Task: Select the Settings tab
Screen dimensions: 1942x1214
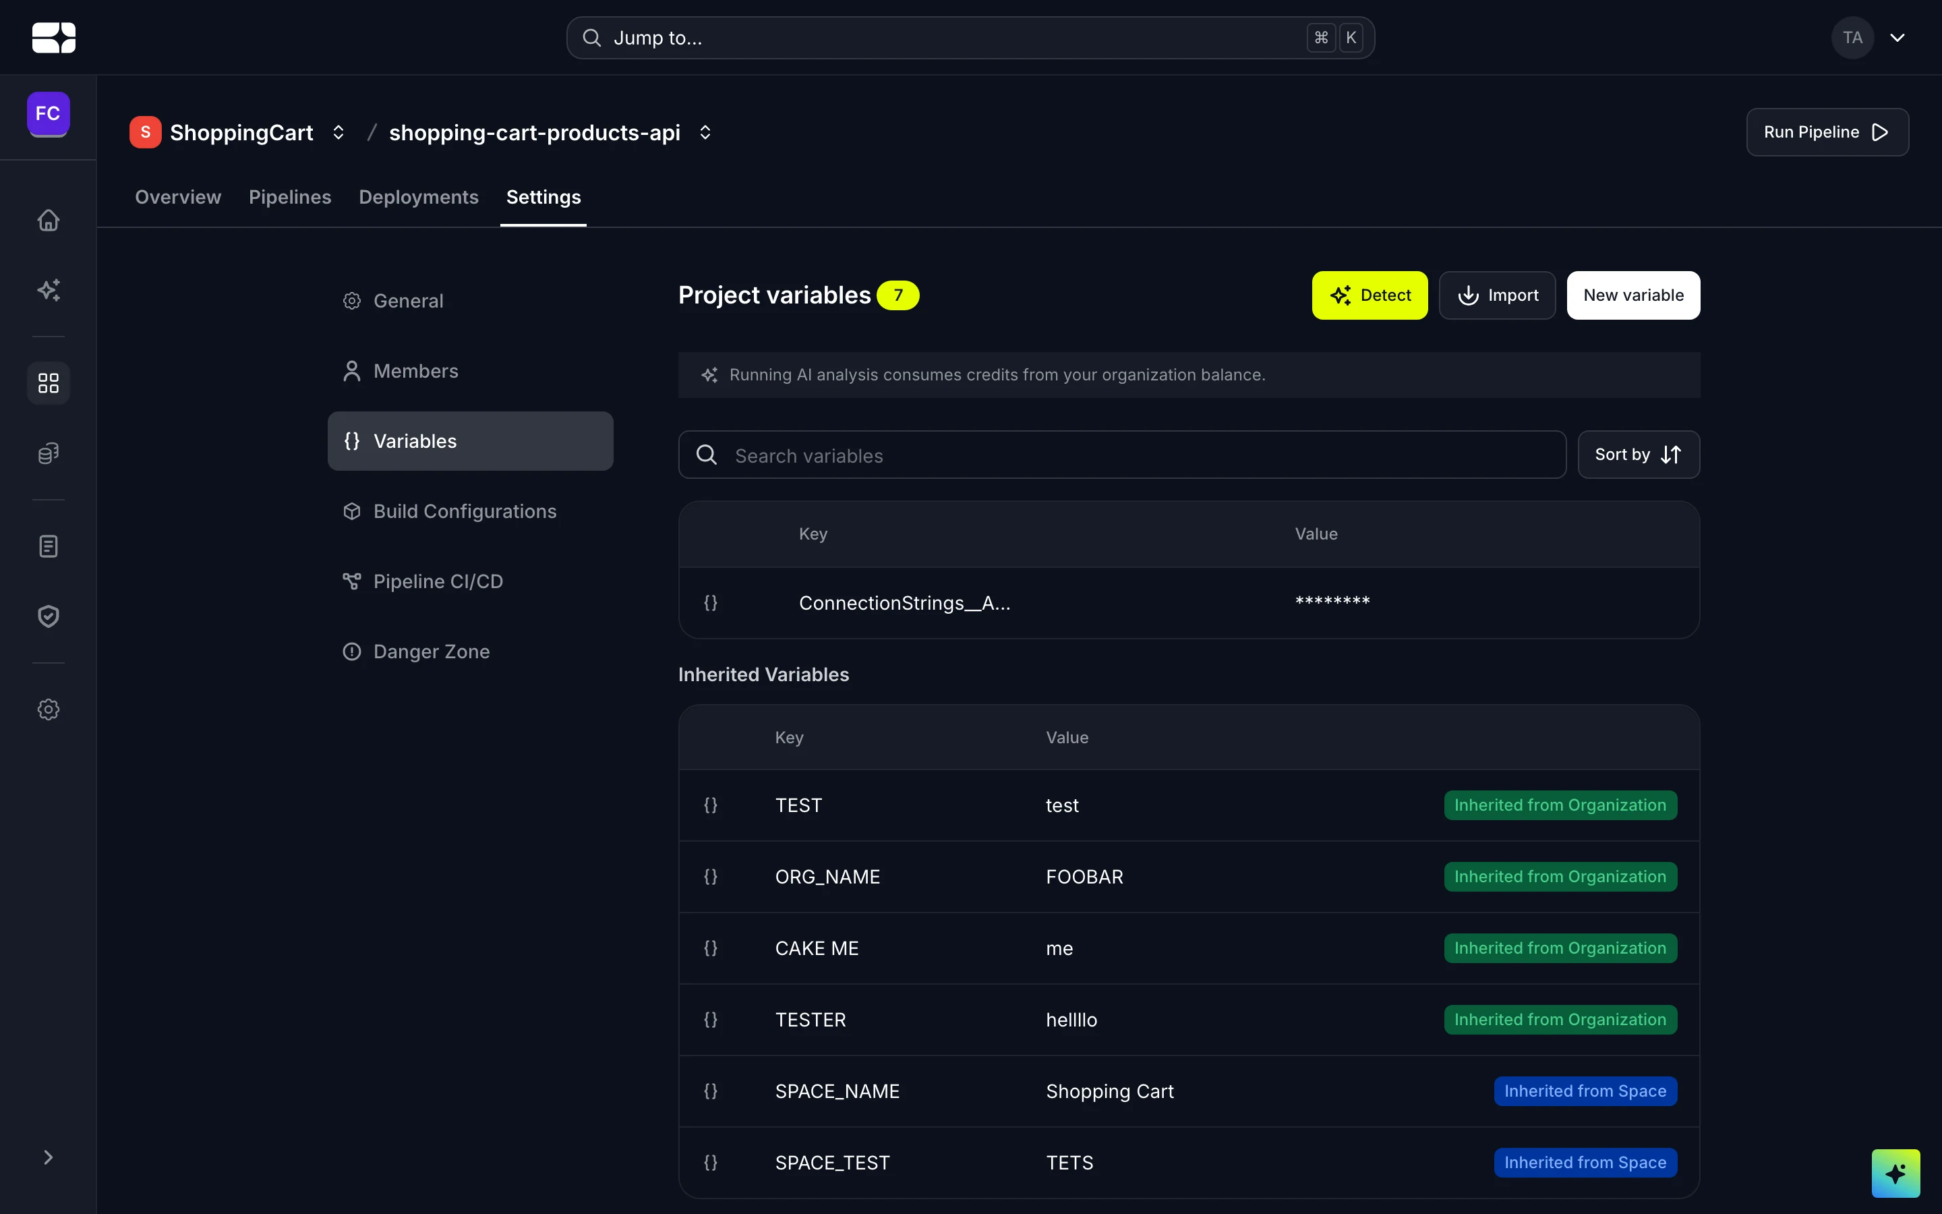Action: coord(543,197)
